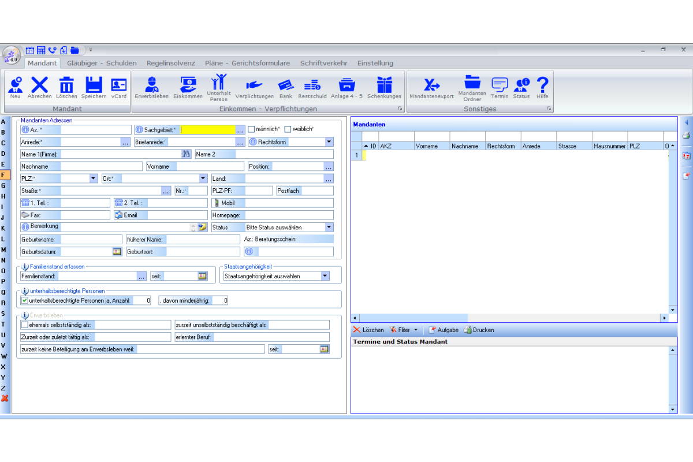Click the Nachname column header in Mandanten table

pyautogui.click(x=468, y=146)
